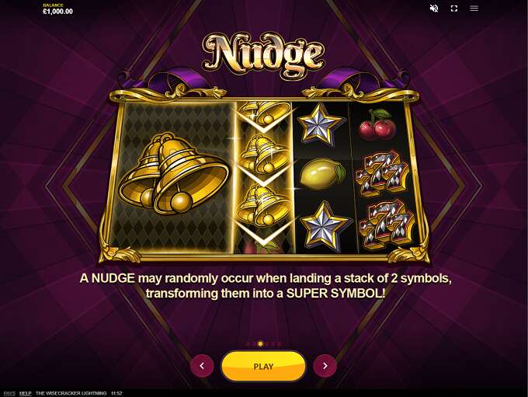Viewport: 528px width, 397px height.
Task: Click the yellow PLAY button
Action: point(263,367)
